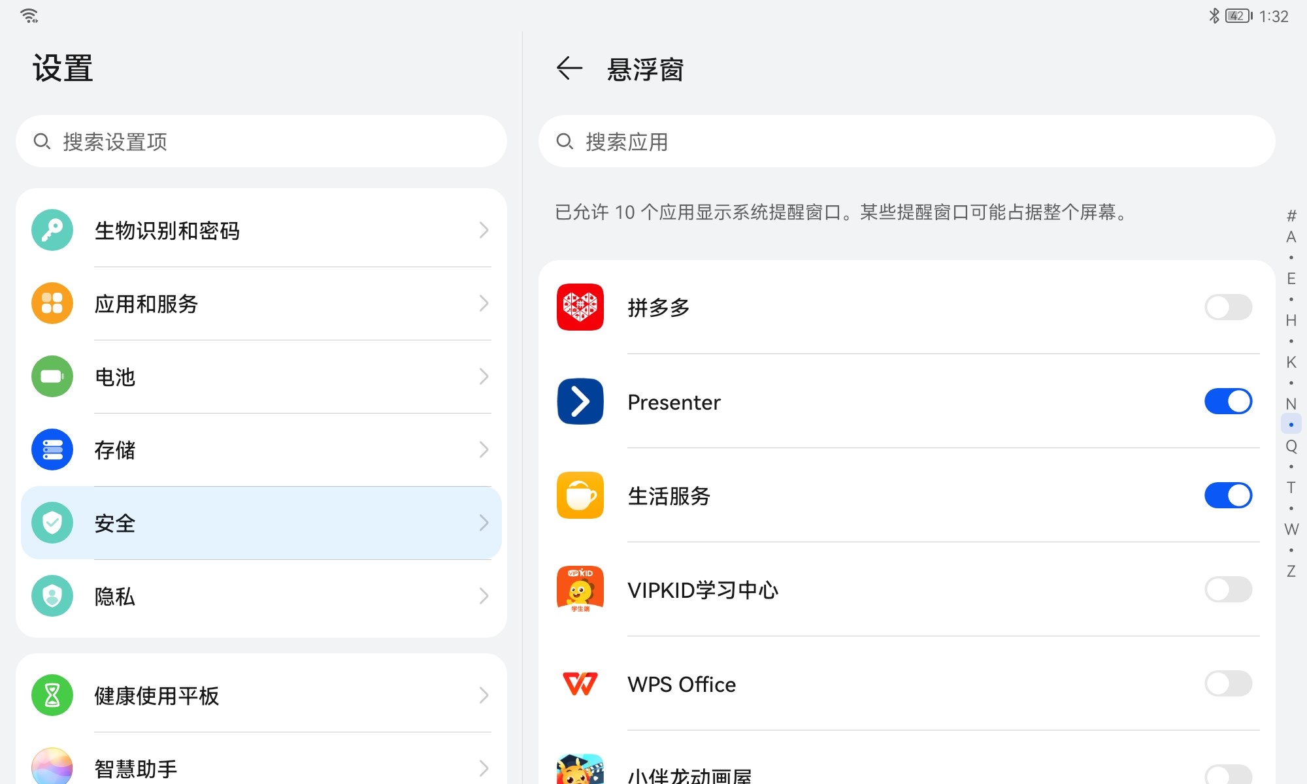Tap the chevron on 智慧助手 row
Image resolution: width=1307 pixels, height=784 pixels.
(x=484, y=768)
